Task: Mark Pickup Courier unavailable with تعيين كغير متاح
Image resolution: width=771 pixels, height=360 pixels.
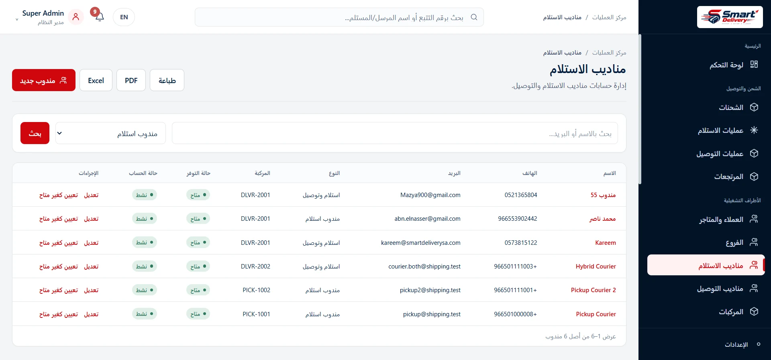Action: [x=59, y=314]
